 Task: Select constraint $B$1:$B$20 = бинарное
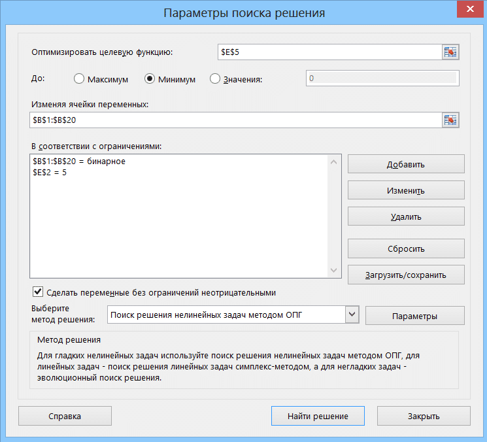pos(79,161)
